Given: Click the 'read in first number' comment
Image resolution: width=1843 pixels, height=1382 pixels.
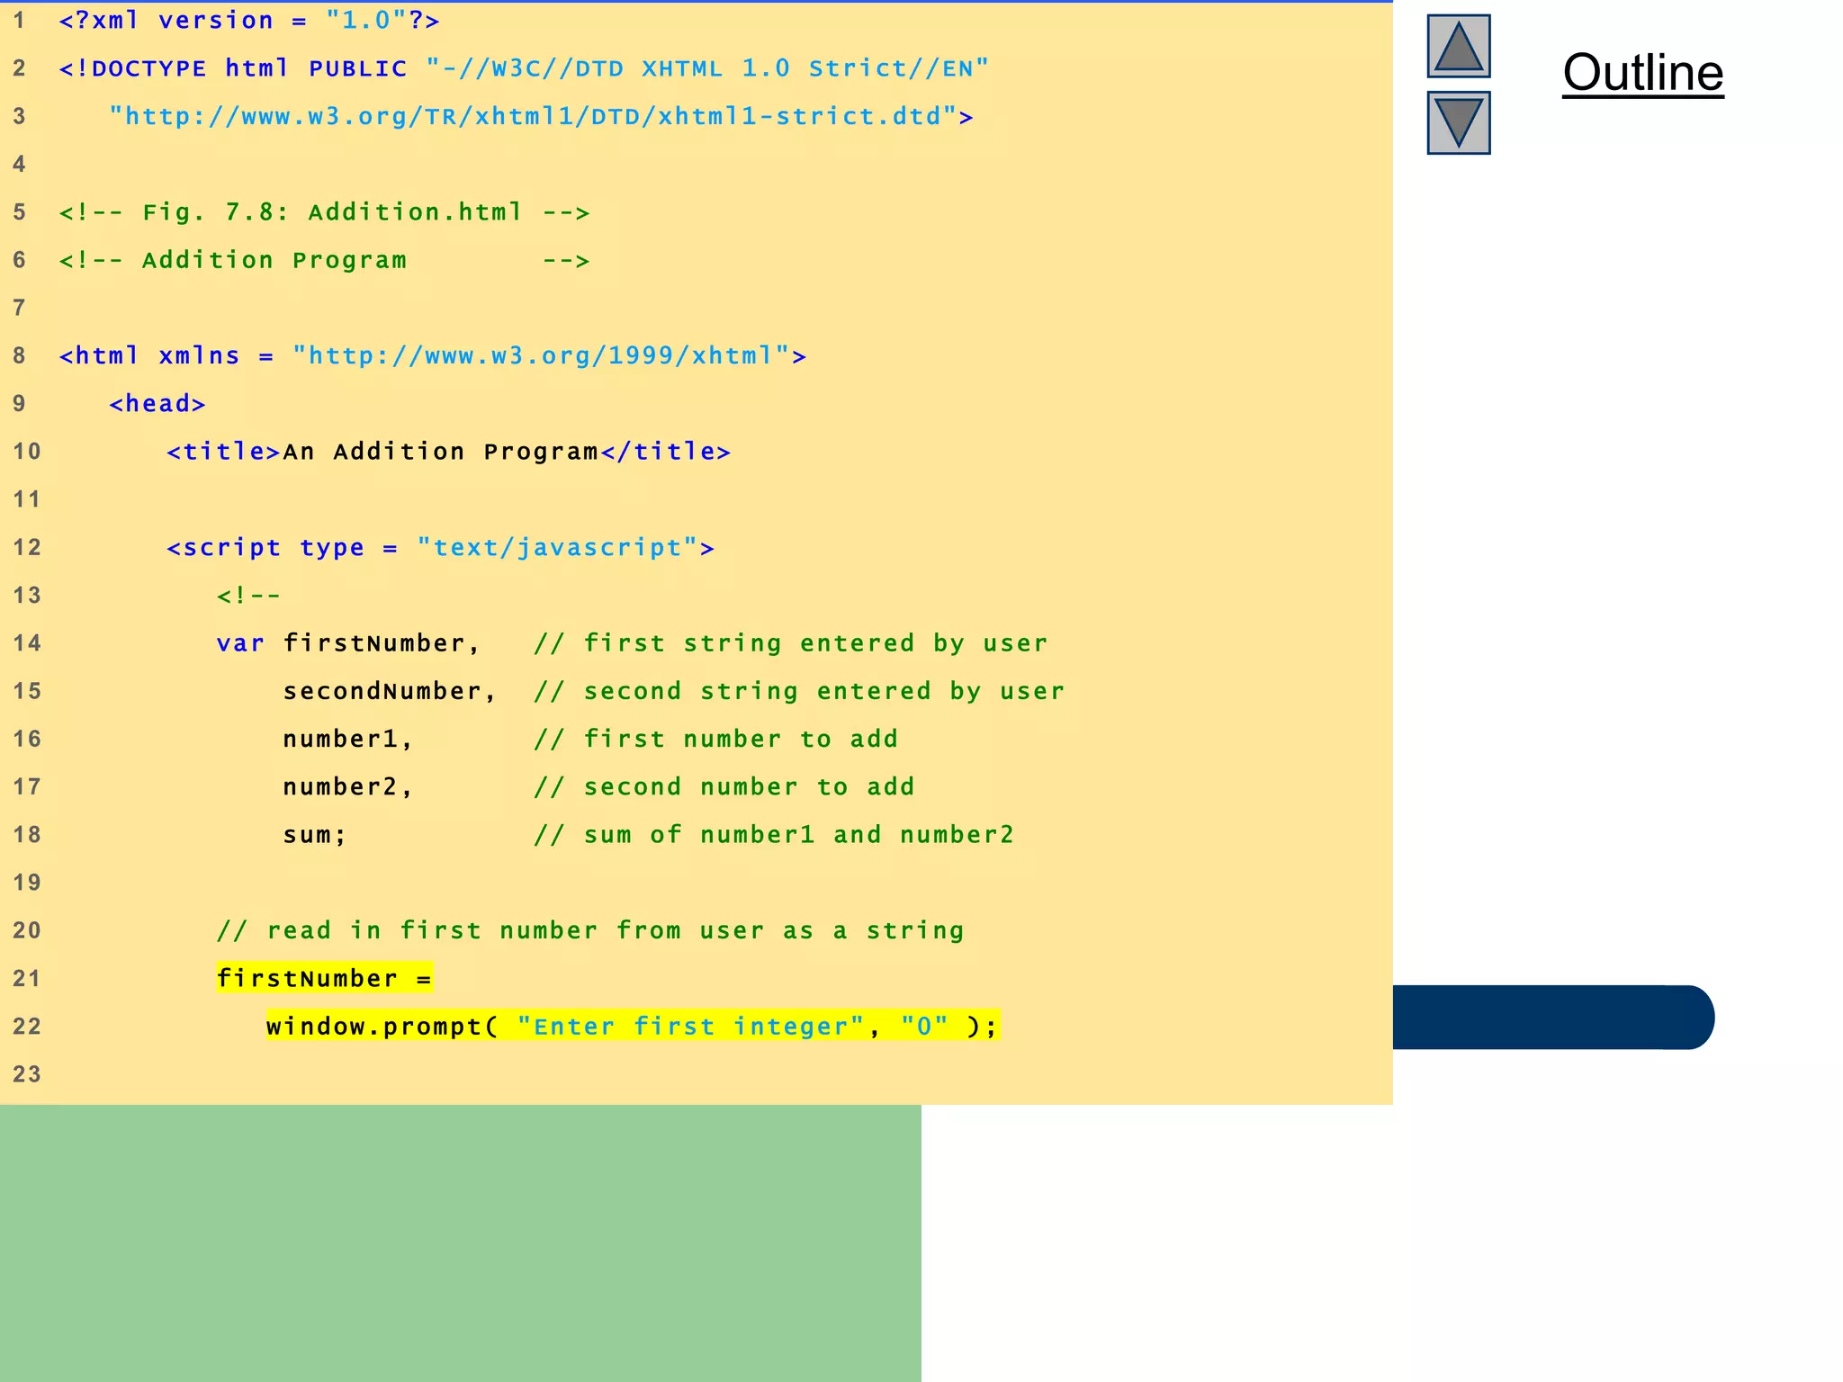Looking at the screenshot, I should [x=590, y=930].
